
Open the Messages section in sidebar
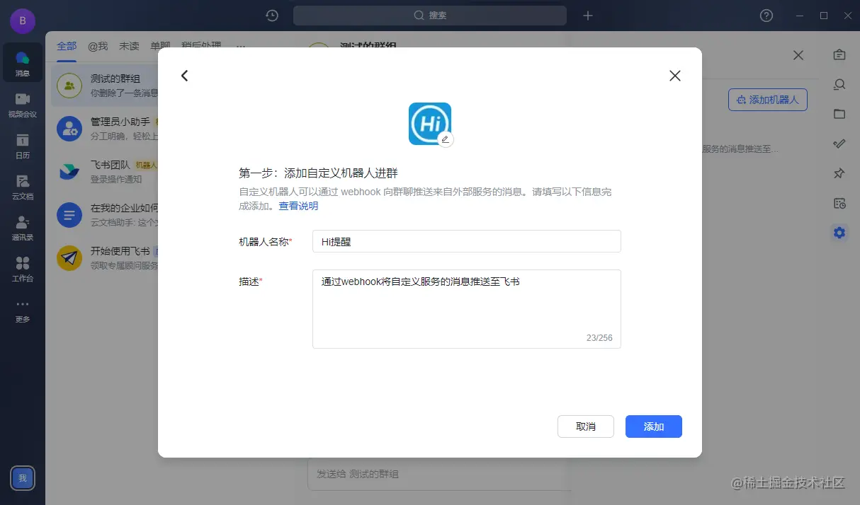click(x=23, y=63)
